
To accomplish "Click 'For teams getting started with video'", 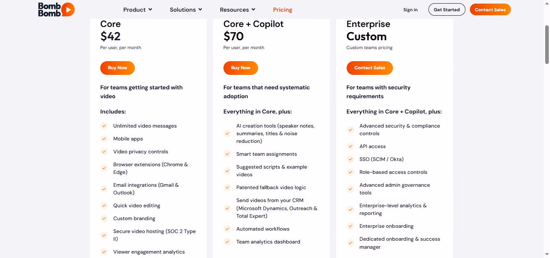I will [x=141, y=92].
